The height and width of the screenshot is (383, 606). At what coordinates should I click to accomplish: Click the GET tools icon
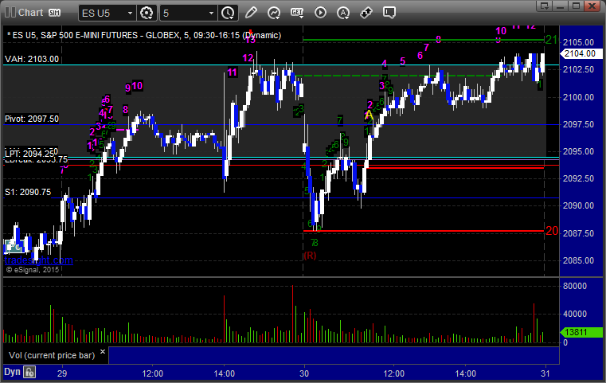coord(297,13)
